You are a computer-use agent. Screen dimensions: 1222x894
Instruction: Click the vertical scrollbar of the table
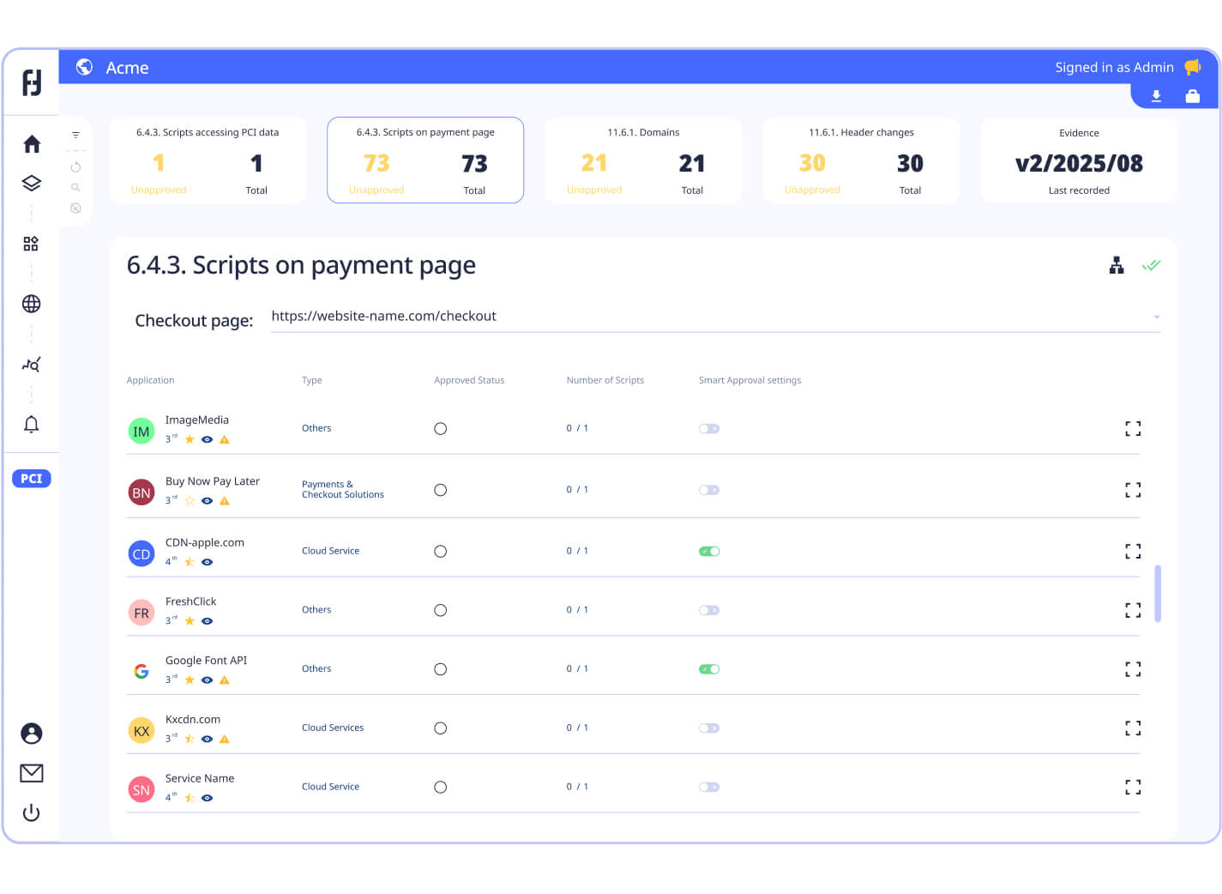tap(1158, 593)
